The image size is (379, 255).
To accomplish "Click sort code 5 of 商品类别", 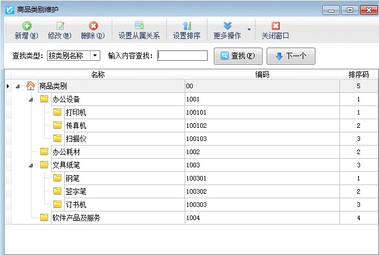I will [x=359, y=86].
